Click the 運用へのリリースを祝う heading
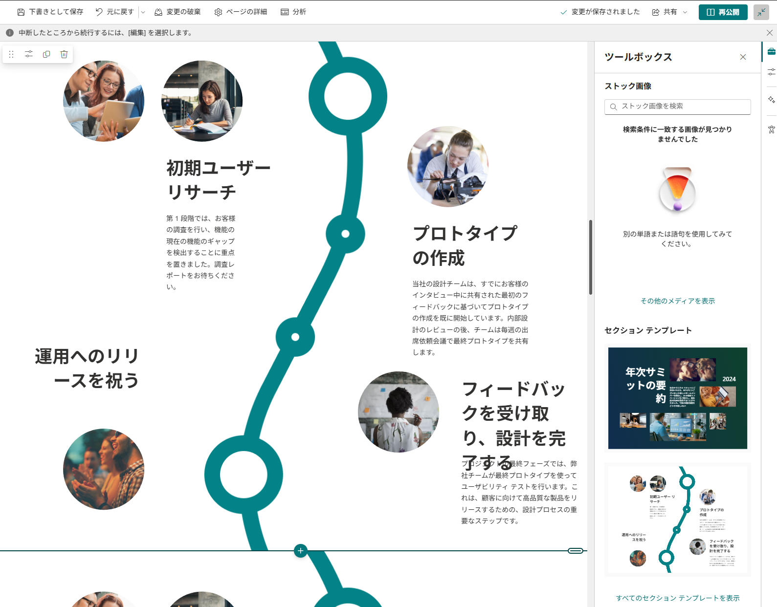This screenshot has width=777, height=607. tap(87, 369)
